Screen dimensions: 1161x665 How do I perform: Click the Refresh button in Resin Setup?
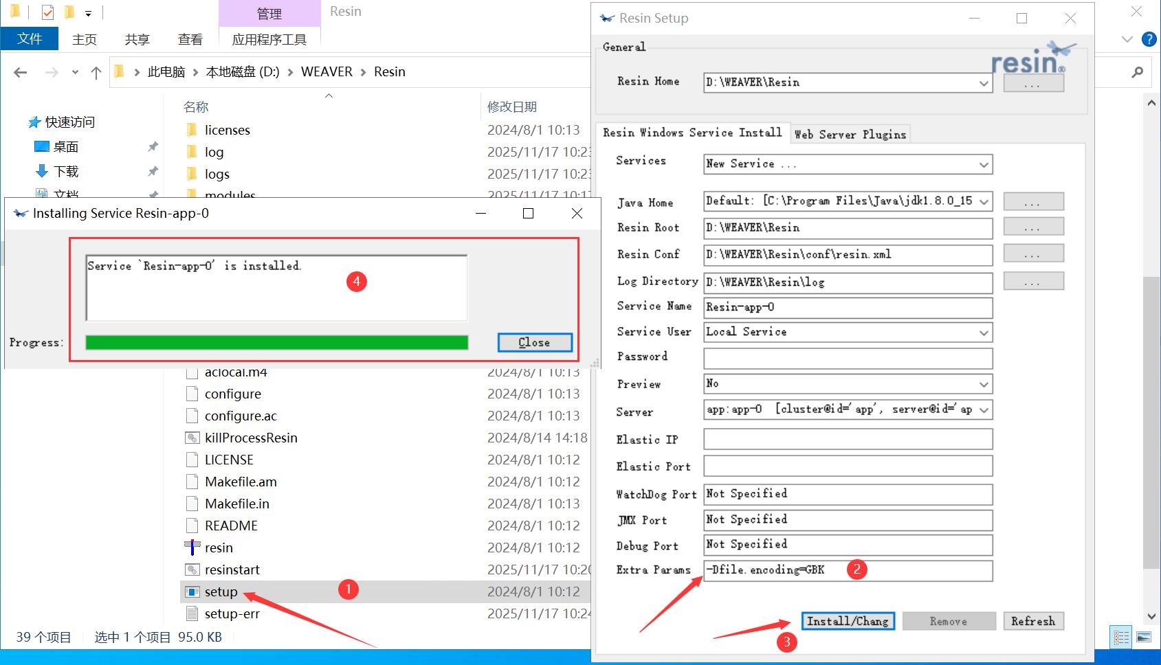[x=1032, y=621]
